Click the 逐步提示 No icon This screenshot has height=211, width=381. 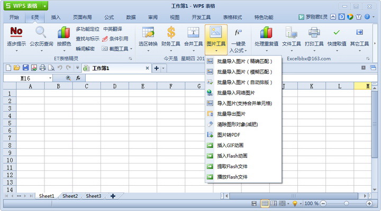tap(16, 32)
